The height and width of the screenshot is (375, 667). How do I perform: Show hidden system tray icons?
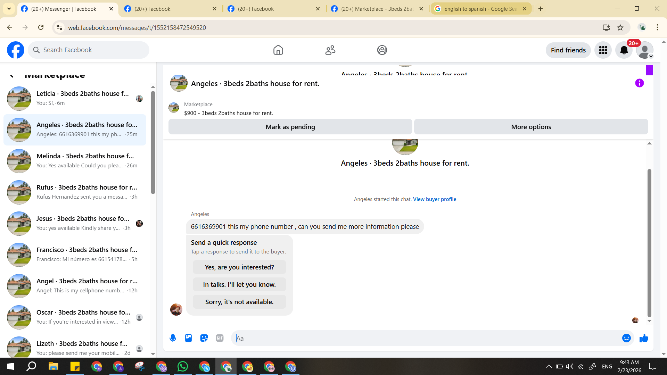click(549, 367)
